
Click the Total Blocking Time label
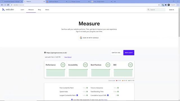(97, 92)
